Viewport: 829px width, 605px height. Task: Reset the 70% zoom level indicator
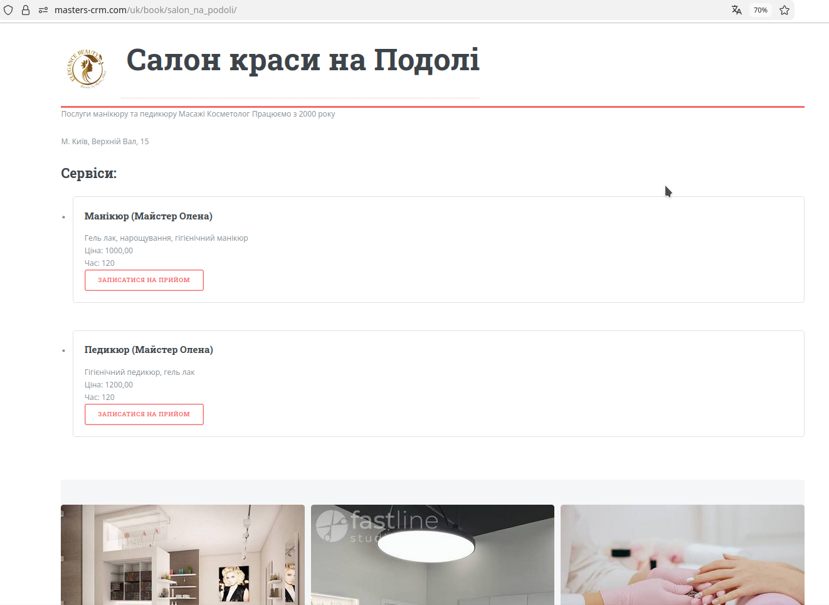pyautogui.click(x=760, y=10)
